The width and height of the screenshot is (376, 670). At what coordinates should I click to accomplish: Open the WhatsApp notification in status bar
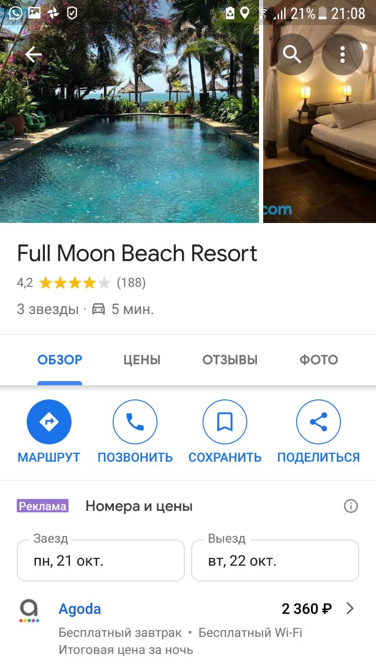coord(16,13)
